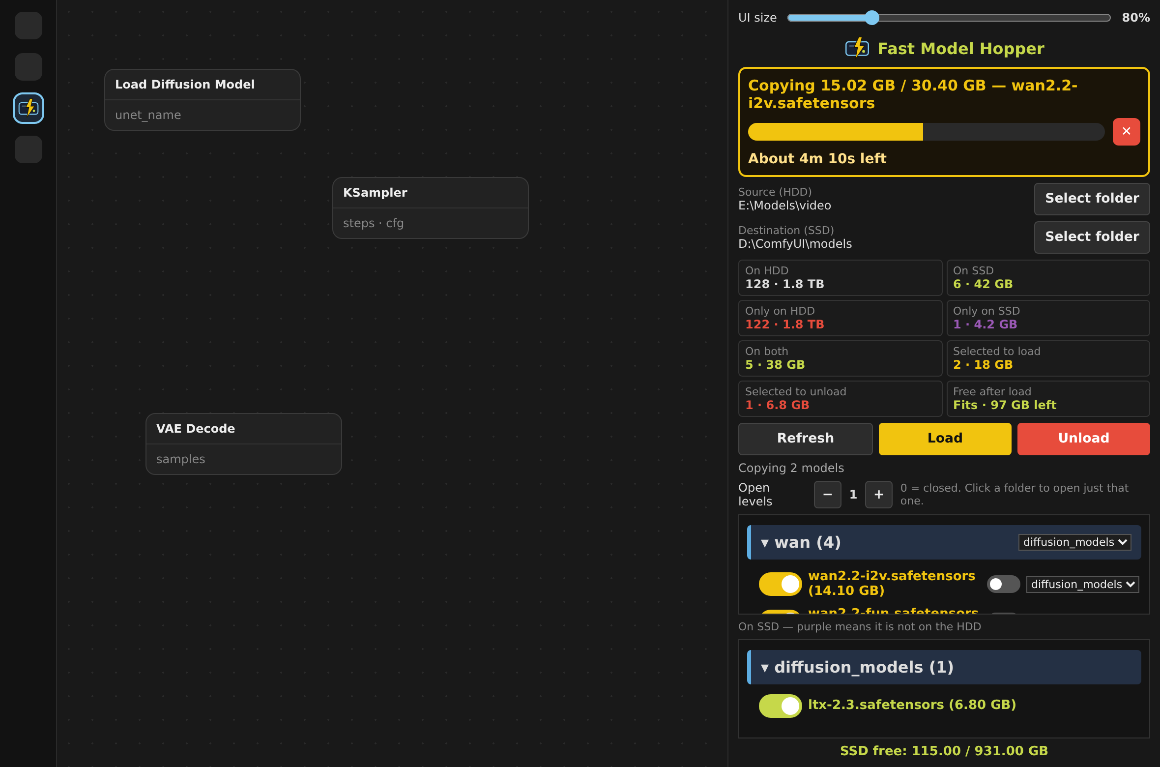This screenshot has width=1160, height=767.
Task: Click Selected to load 2 · 18 GB
Action: click(x=1048, y=358)
